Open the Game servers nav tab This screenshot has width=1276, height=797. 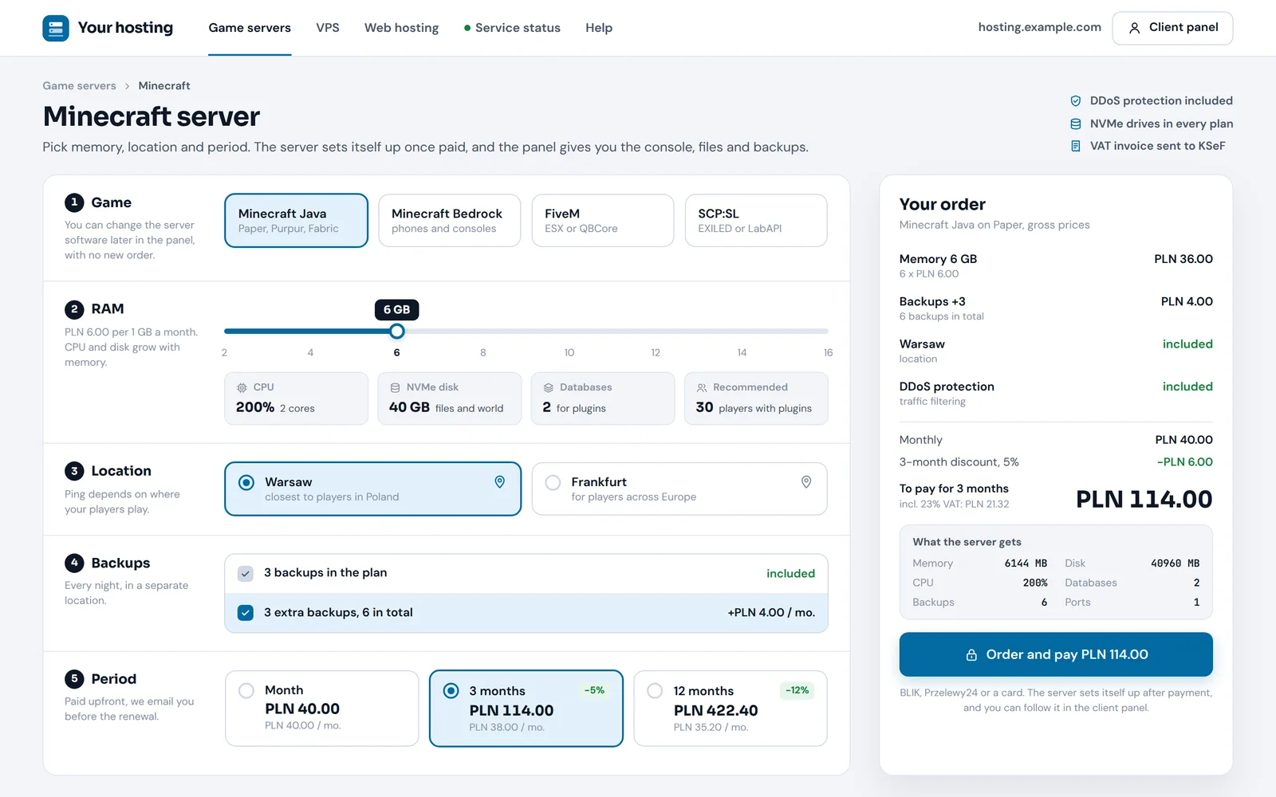pos(250,28)
